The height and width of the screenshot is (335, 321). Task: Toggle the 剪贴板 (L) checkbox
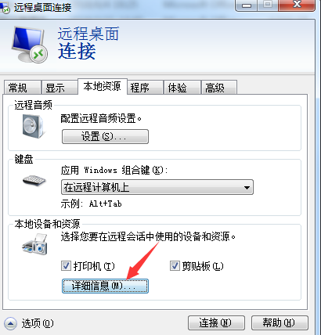pos(175,266)
